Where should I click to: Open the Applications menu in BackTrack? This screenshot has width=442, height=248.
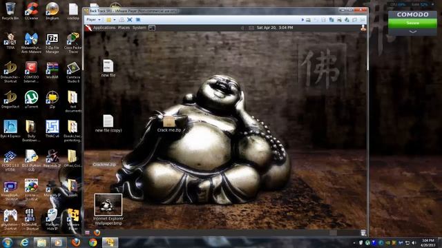104,28
